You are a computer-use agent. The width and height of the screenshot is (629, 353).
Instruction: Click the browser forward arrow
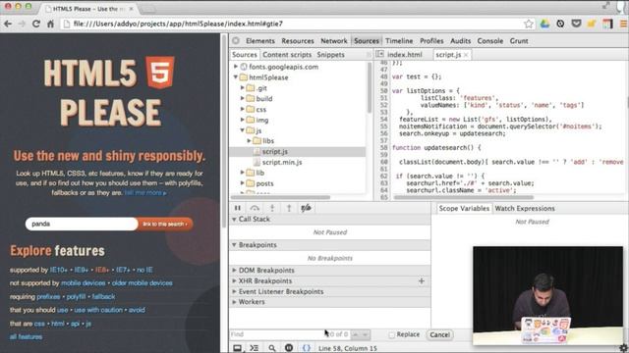[x=22, y=24]
